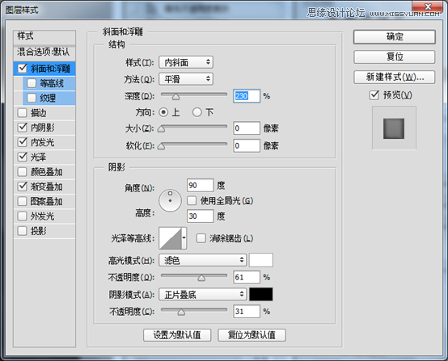The height and width of the screenshot is (361, 448).
Task: Open the white highlight color swatch
Action: 261,260
